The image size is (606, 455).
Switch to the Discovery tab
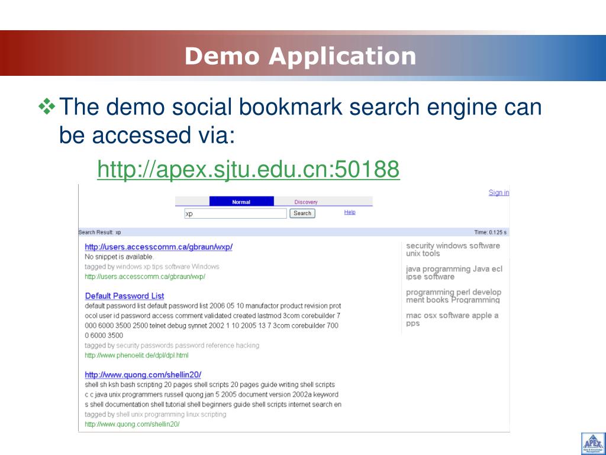pyautogui.click(x=306, y=201)
